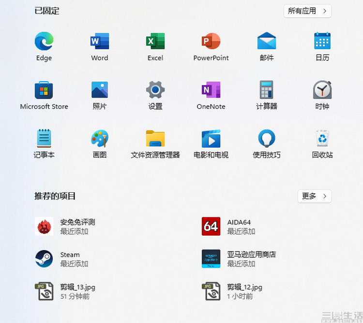
Task: Open the 使用技巧 tips app
Action: [267, 138]
